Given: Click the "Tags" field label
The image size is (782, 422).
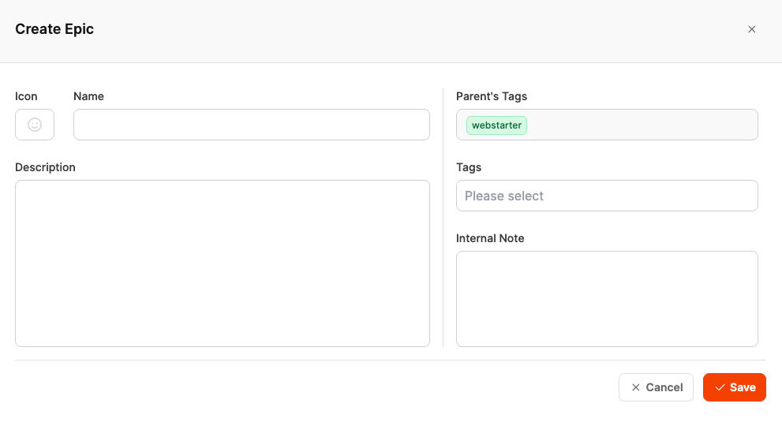Looking at the screenshot, I should coord(469,167).
